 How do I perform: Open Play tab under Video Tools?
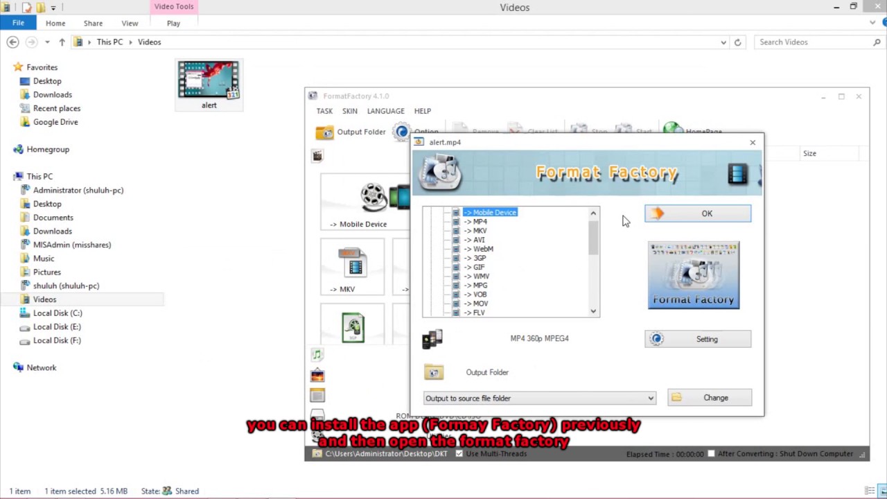click(173, 23)
